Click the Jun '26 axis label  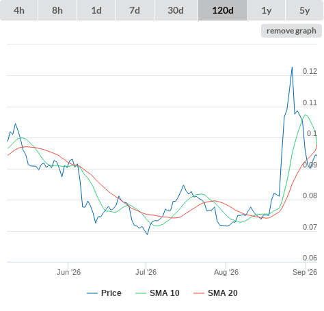pos(68,272)
